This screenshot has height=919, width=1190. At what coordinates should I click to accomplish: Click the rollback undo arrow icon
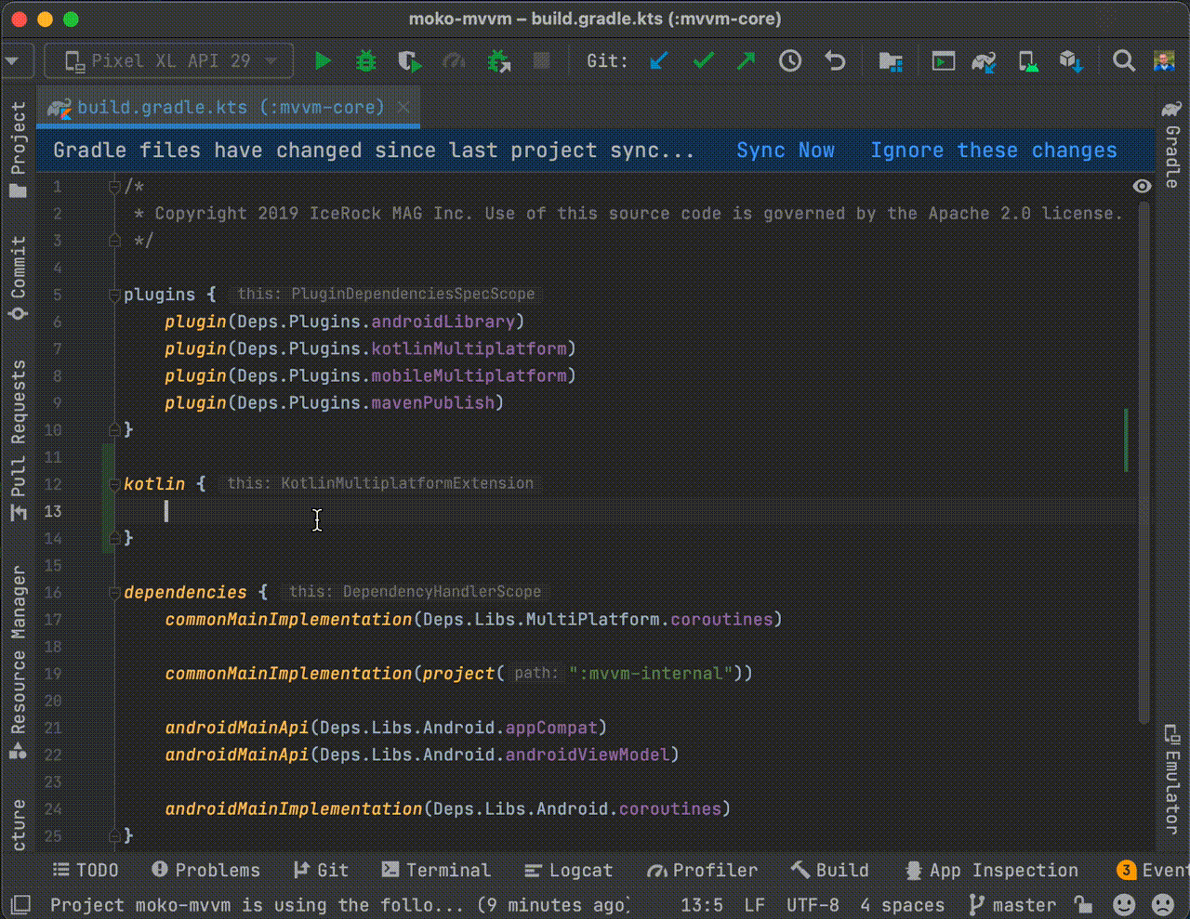tap(835, 61)
